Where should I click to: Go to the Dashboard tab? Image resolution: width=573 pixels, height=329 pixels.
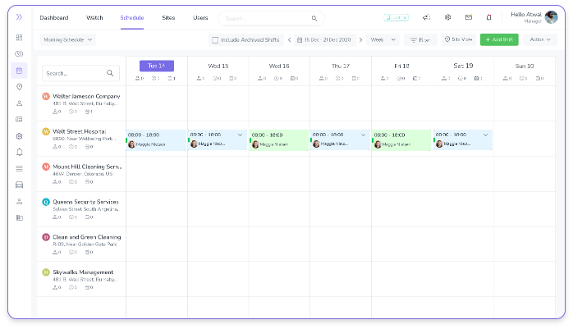click(54, 17)
